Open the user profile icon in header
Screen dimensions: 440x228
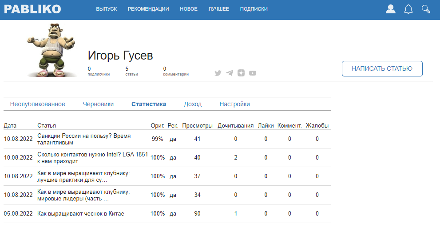point(390,9)
